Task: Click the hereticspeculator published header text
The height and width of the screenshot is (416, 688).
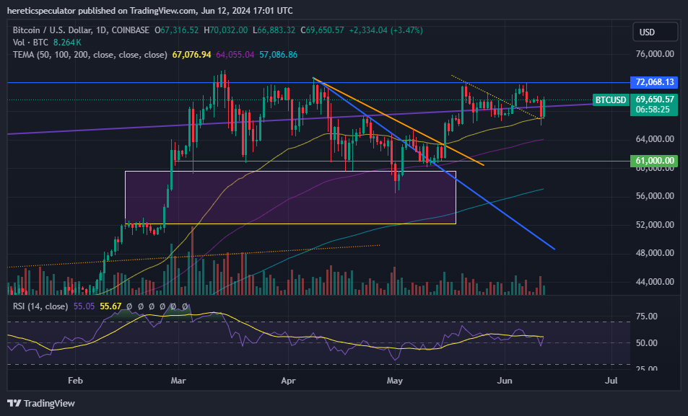Action: coord(149,11)
